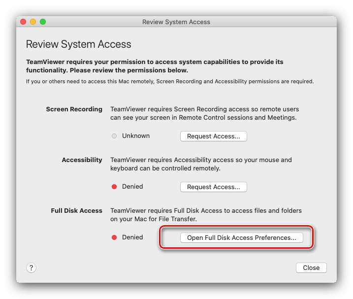The width and height of the screenshot is (353, 299).
Task: Minimize the window with the yellow button
Action: (x=33, y=22)
